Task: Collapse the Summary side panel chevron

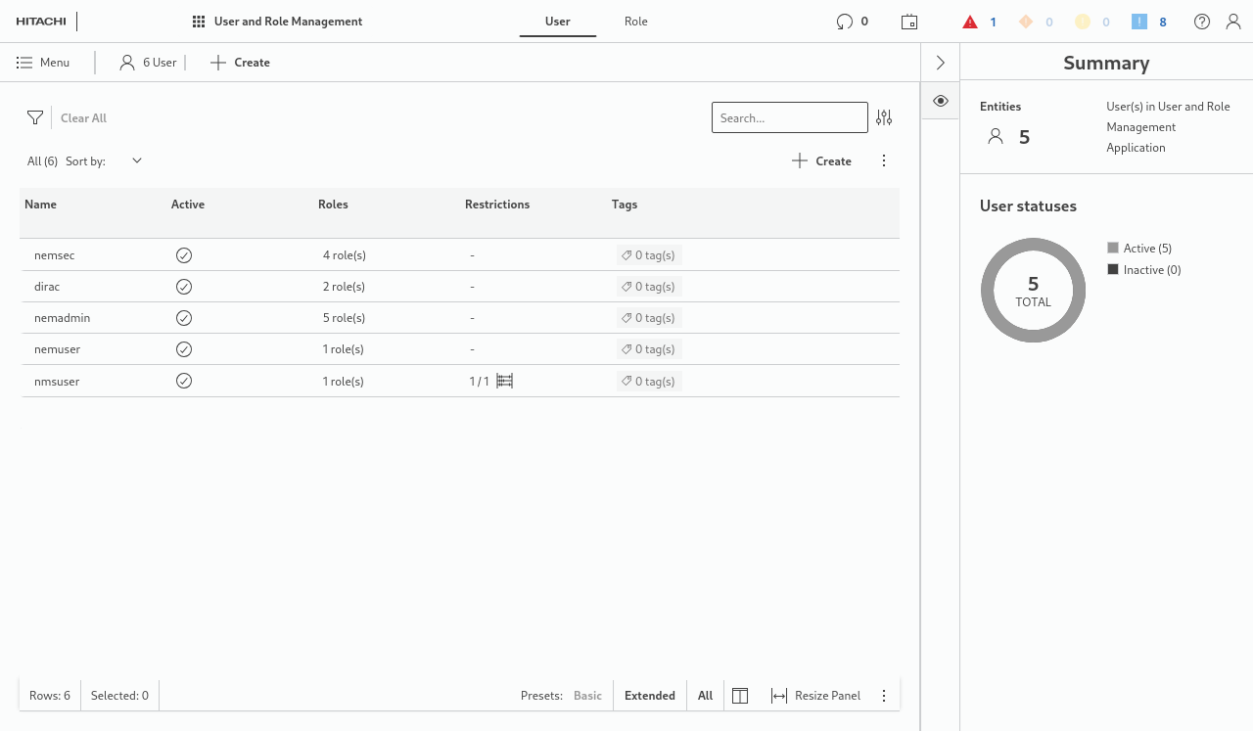Action: point(941,63)
